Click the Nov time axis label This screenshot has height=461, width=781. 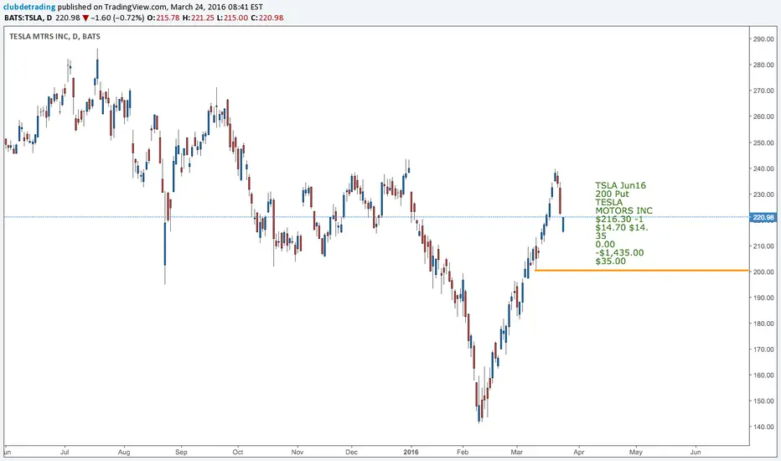click(297, 452)
